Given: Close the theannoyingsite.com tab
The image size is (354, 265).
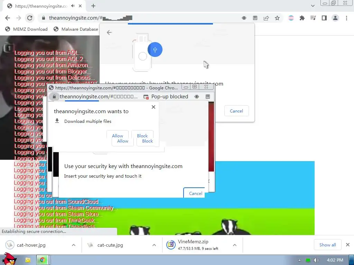Looking at the screenshot, I should [x=80, y=6].
